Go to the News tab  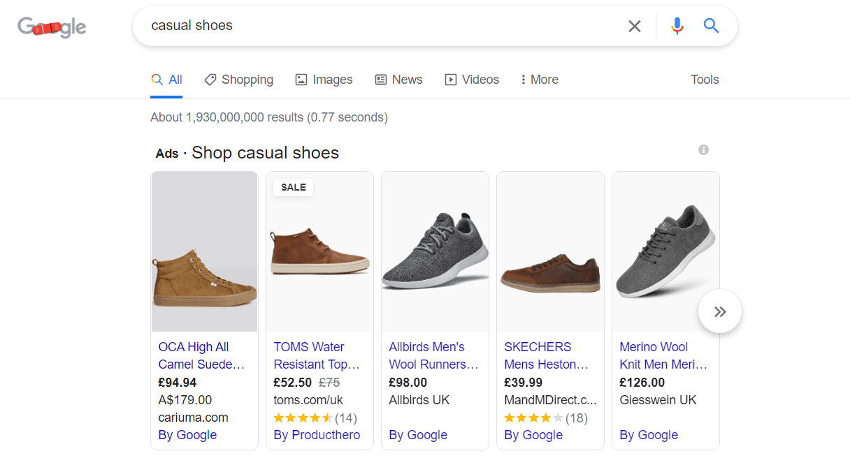pos(398,80)
